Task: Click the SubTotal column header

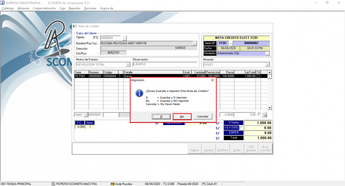Action: pyautogui.click(x=245, y=72)
